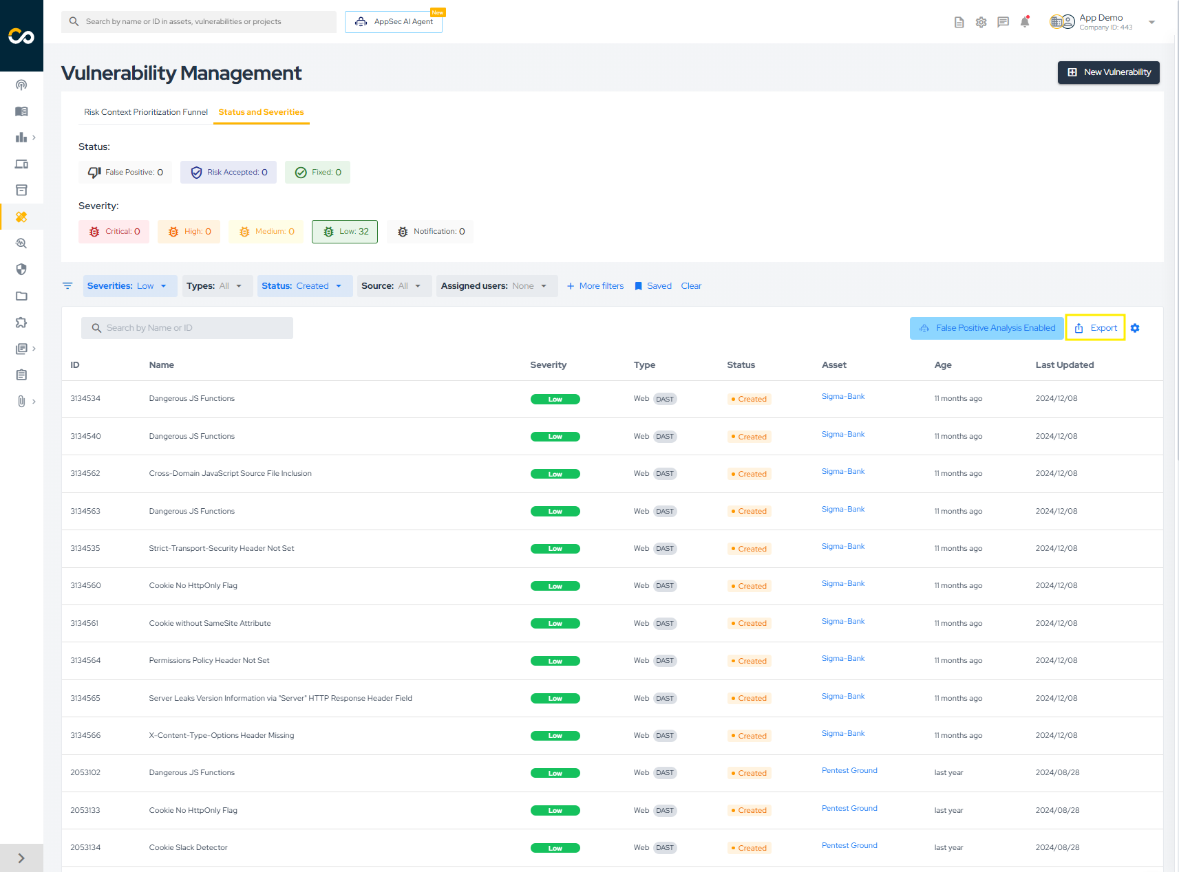Open the chat messages icon
Viewport: 1179px width, 872px height.
pyautogui.click(x=1003, y=22)
